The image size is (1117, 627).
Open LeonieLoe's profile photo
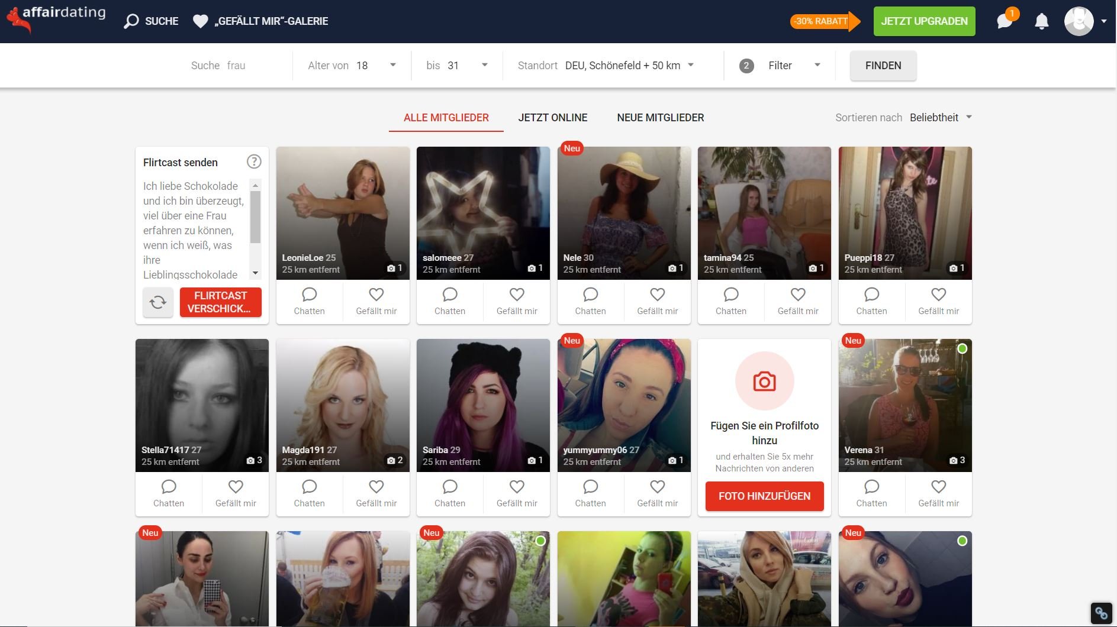343,213
